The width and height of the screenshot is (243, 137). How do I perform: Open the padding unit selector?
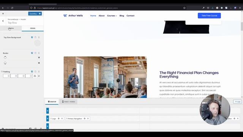[39, 76]
